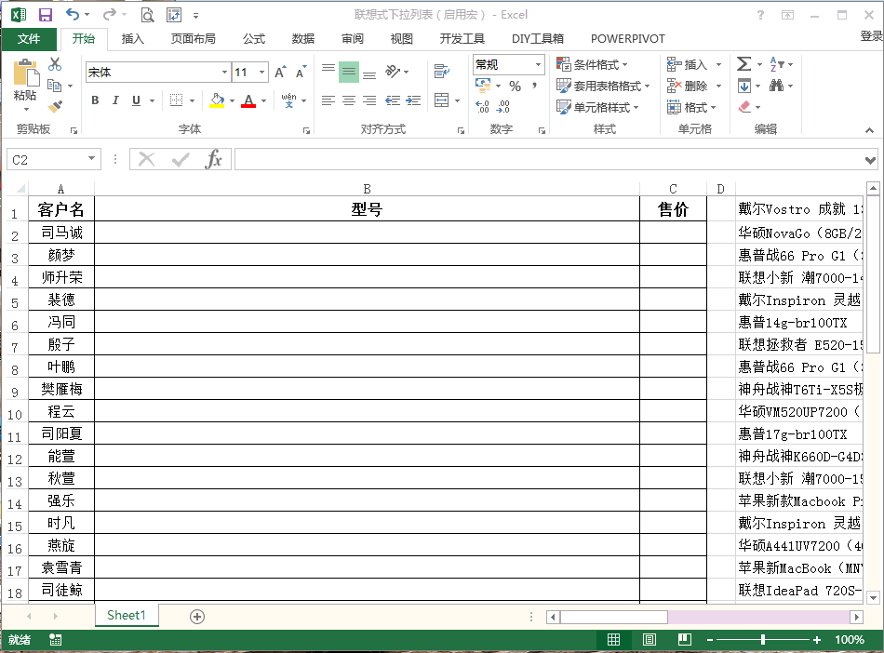The height and width of the screenshot is (653, 884).
Task: Merge and center the cells
Action: 442,100
